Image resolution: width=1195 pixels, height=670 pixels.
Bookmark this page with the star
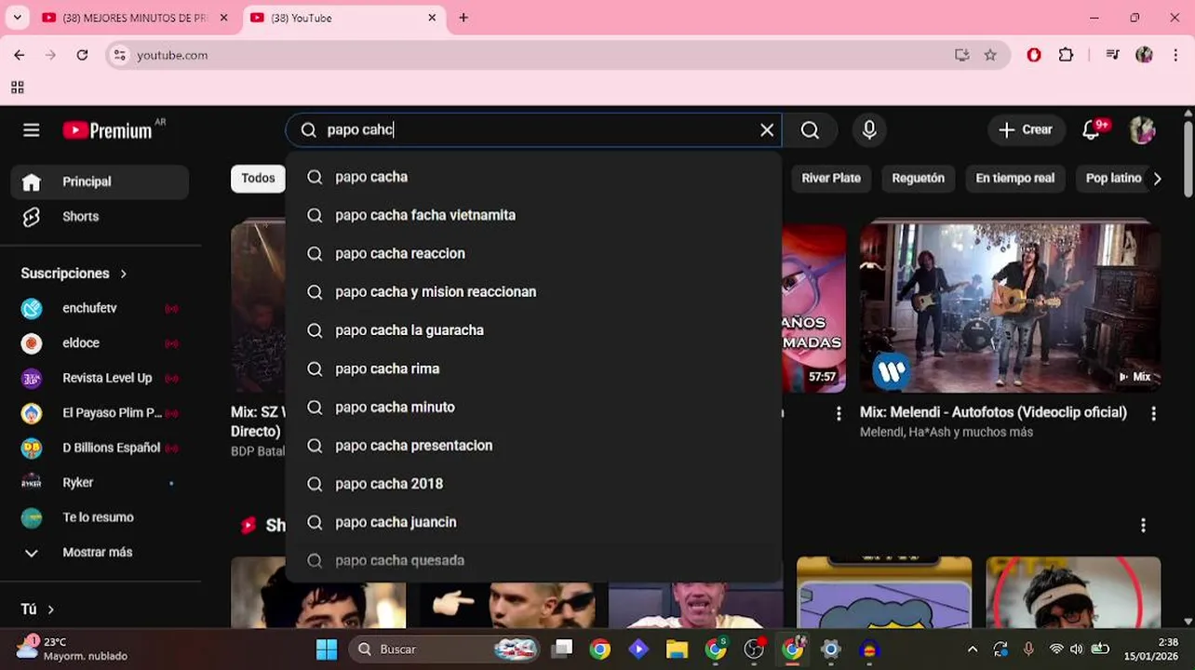(x=990, y=55)
